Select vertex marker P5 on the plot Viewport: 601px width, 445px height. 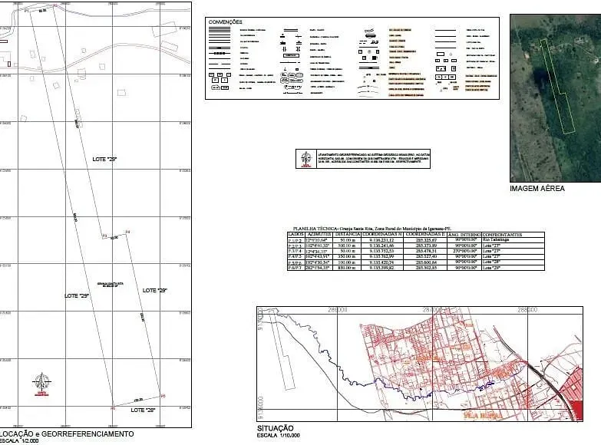[x=163, y=396]
